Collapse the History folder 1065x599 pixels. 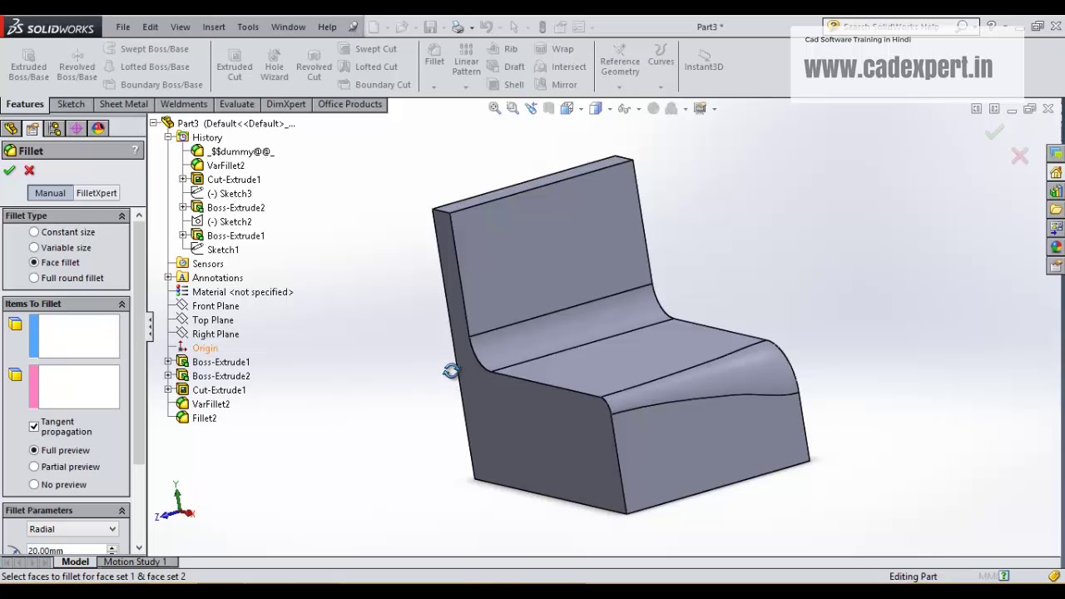pos(169,137)
